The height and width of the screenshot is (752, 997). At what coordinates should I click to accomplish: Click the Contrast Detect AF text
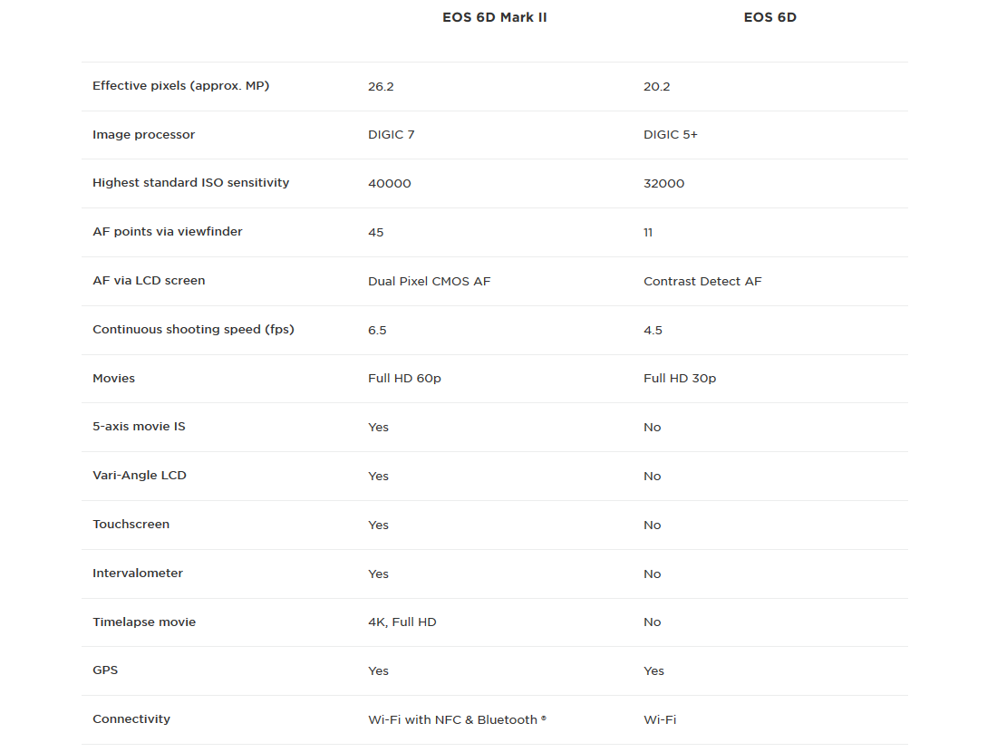702,282
